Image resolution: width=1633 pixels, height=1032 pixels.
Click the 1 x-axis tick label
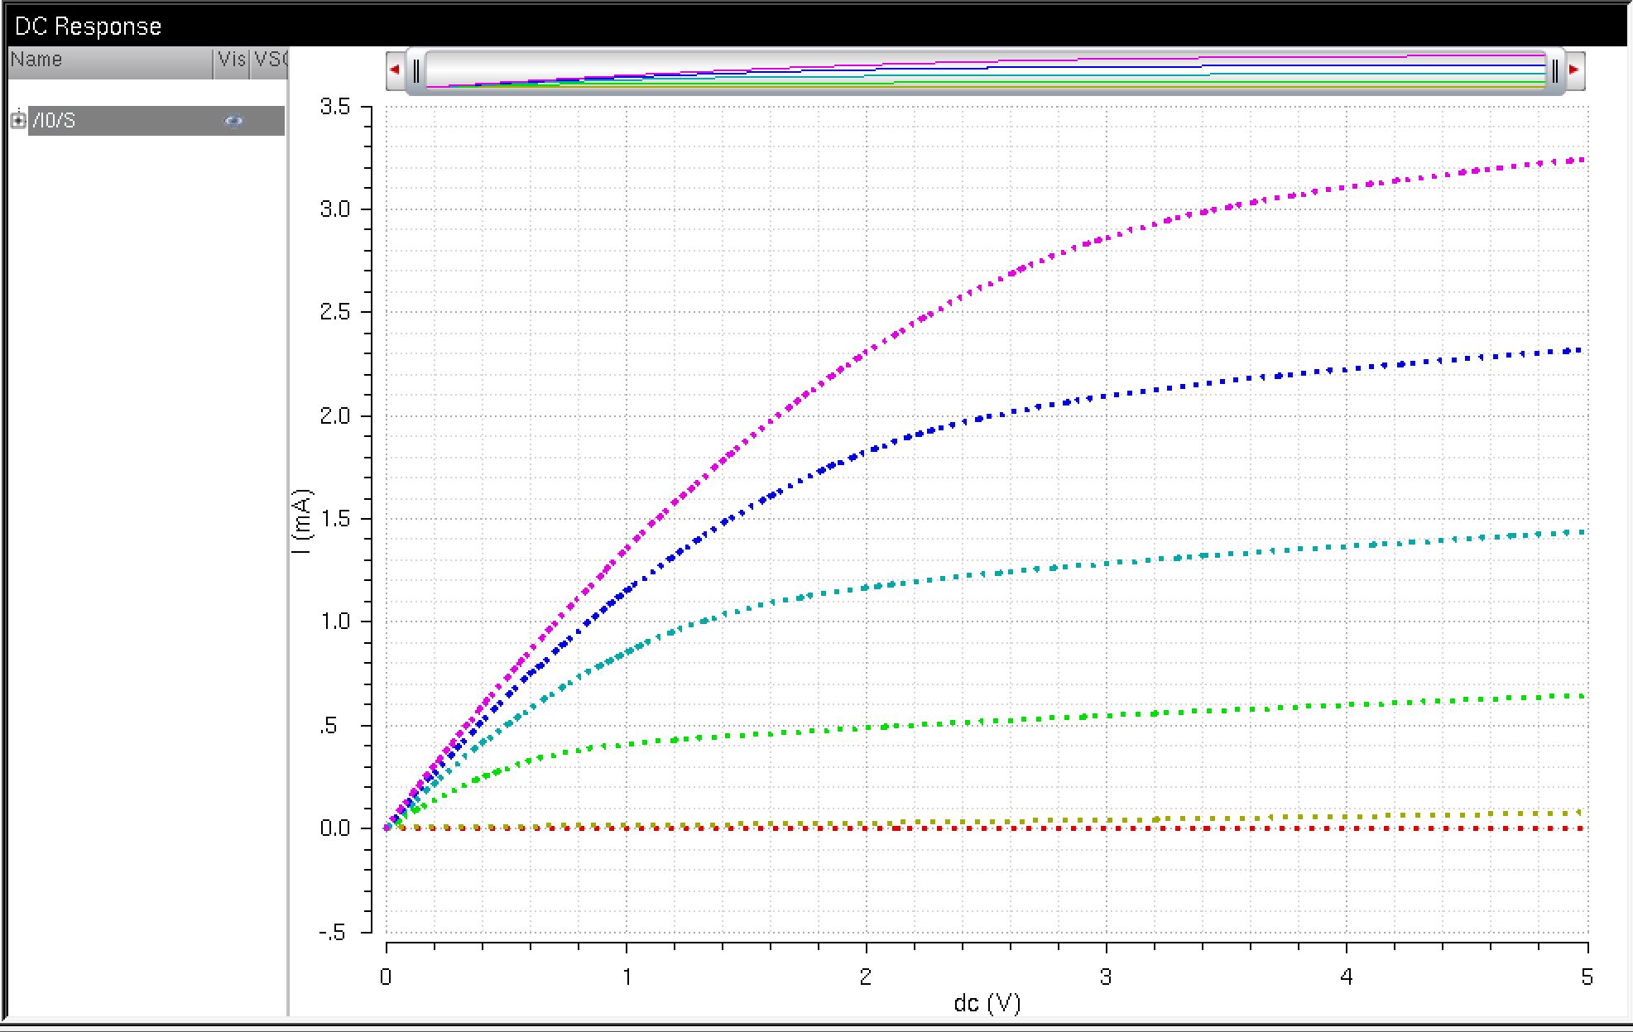click(x=627, y=977)
